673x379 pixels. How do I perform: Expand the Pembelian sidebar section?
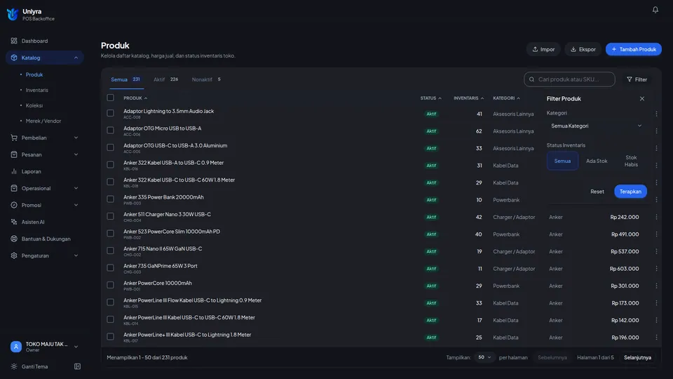click(x=76, y=138)
